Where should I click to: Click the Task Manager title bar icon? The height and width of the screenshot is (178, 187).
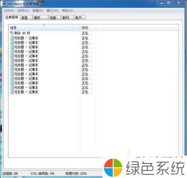[4, 4]
